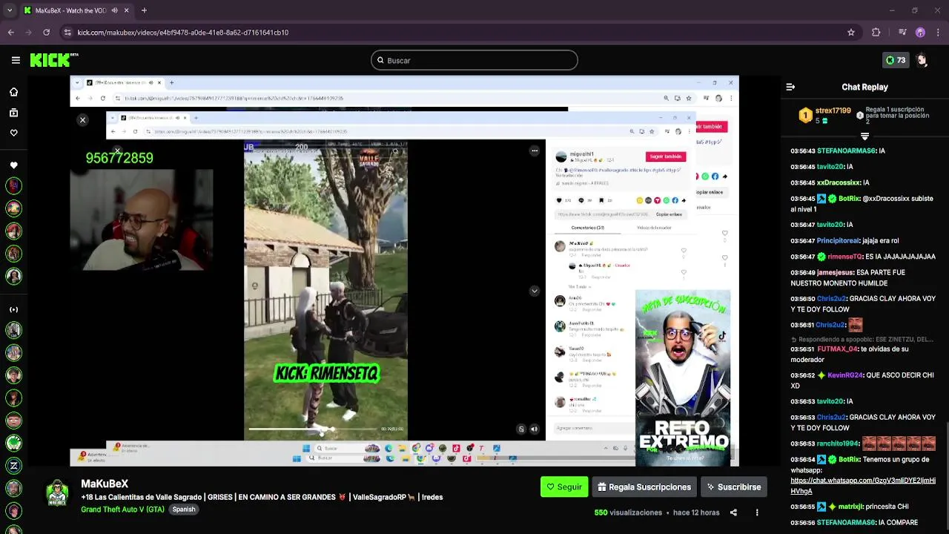Click username jamesjesus in chat

pos(836,273)
